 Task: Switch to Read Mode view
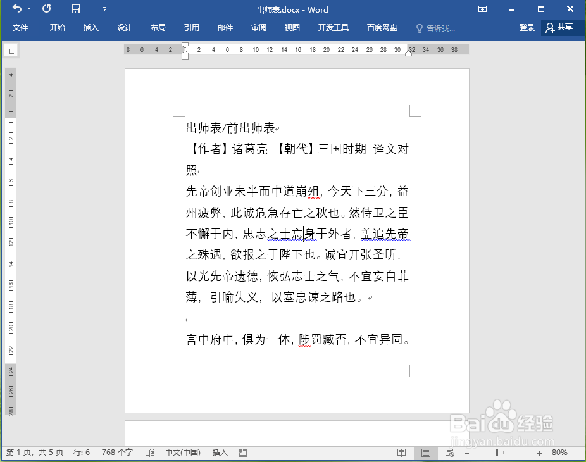401,453
